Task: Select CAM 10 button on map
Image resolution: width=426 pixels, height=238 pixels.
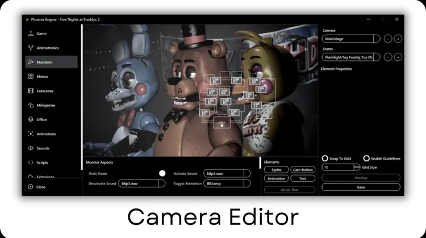Action: [249, 95]
